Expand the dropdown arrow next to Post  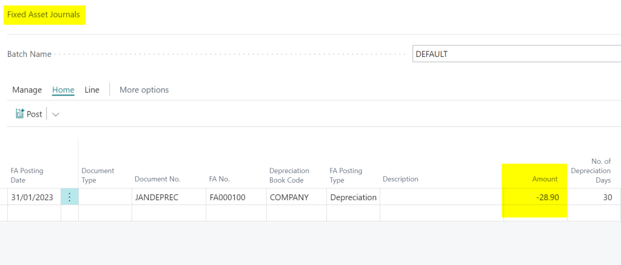click(56, 114)
